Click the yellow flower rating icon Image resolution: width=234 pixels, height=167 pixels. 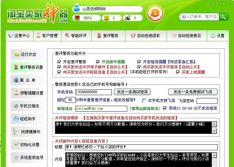tap(106, 18)
